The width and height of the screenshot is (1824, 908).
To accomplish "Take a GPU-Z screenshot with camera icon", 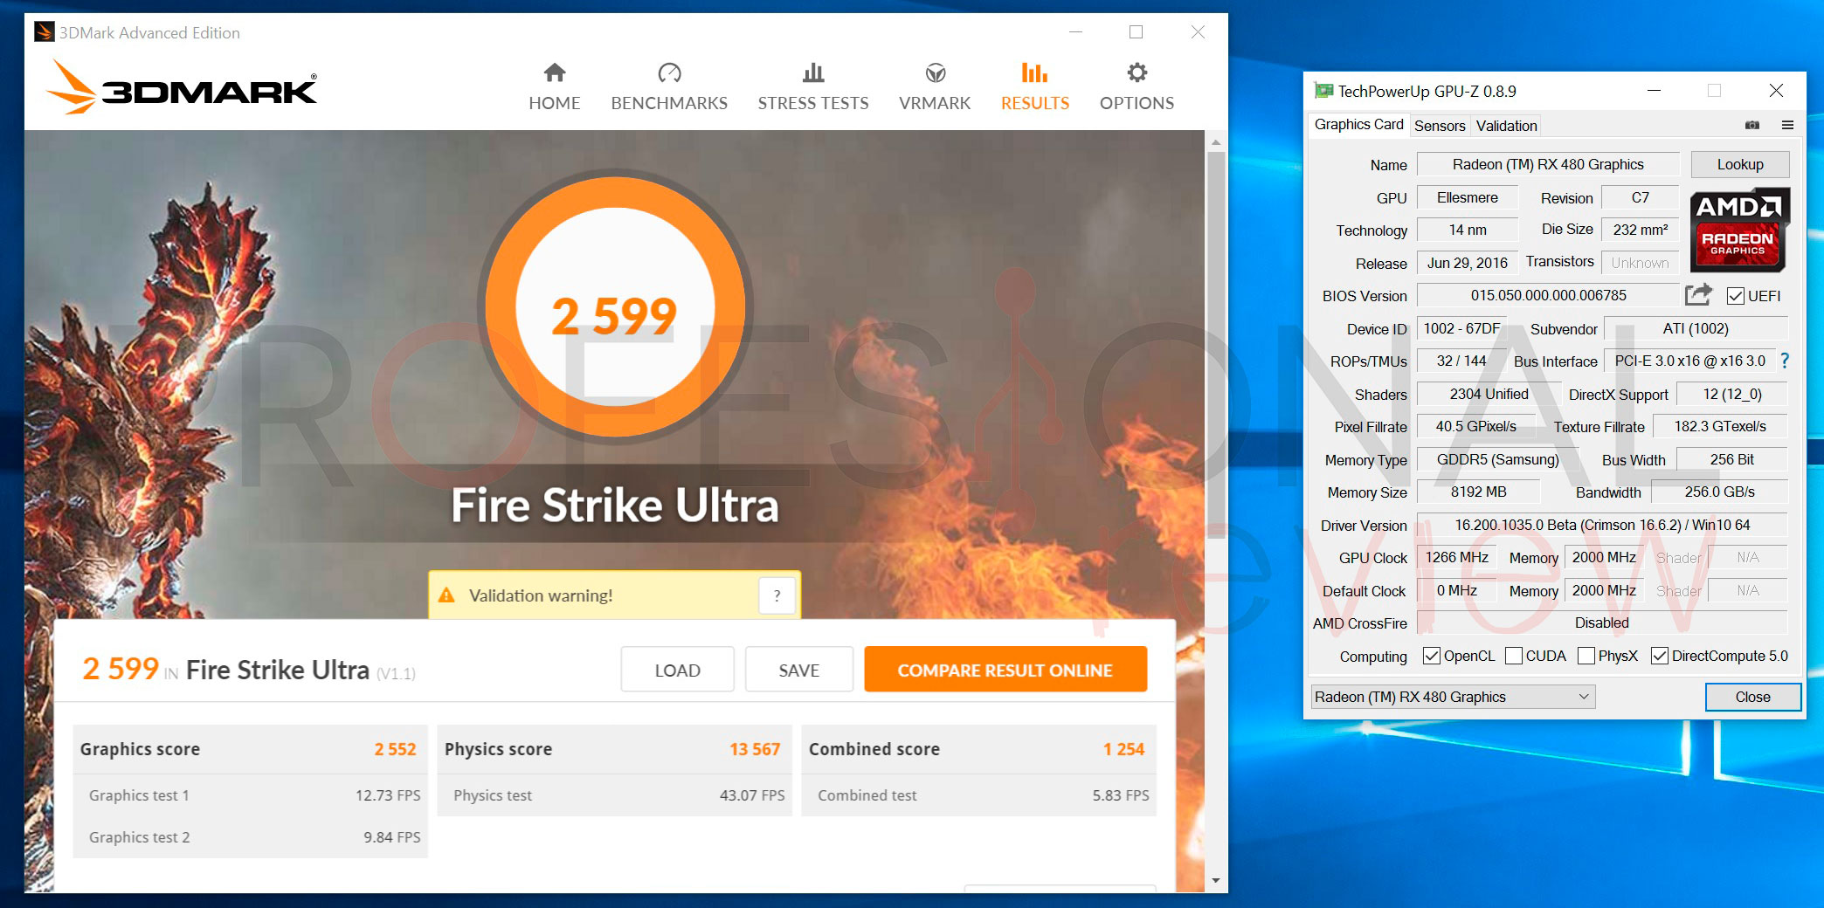I will pyautogui.click(x=1752, y=125).
